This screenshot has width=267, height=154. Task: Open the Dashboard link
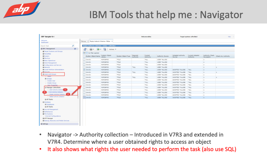click(45, 42)
